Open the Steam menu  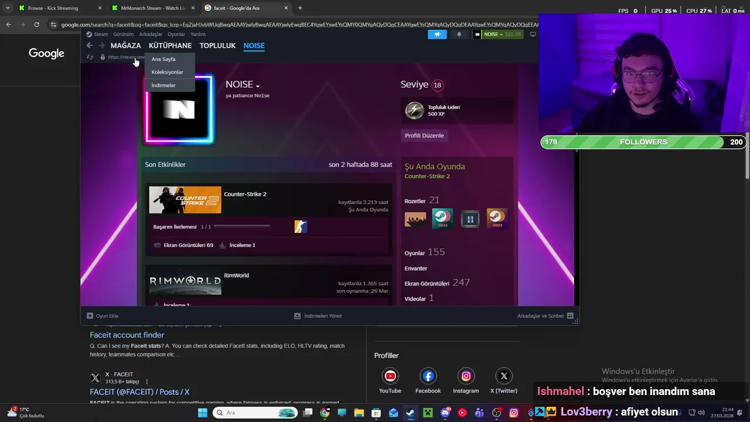coord(101,34)
